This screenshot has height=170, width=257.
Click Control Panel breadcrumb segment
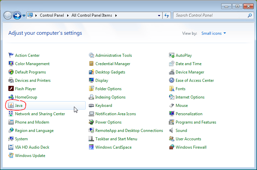pos(52,15)
